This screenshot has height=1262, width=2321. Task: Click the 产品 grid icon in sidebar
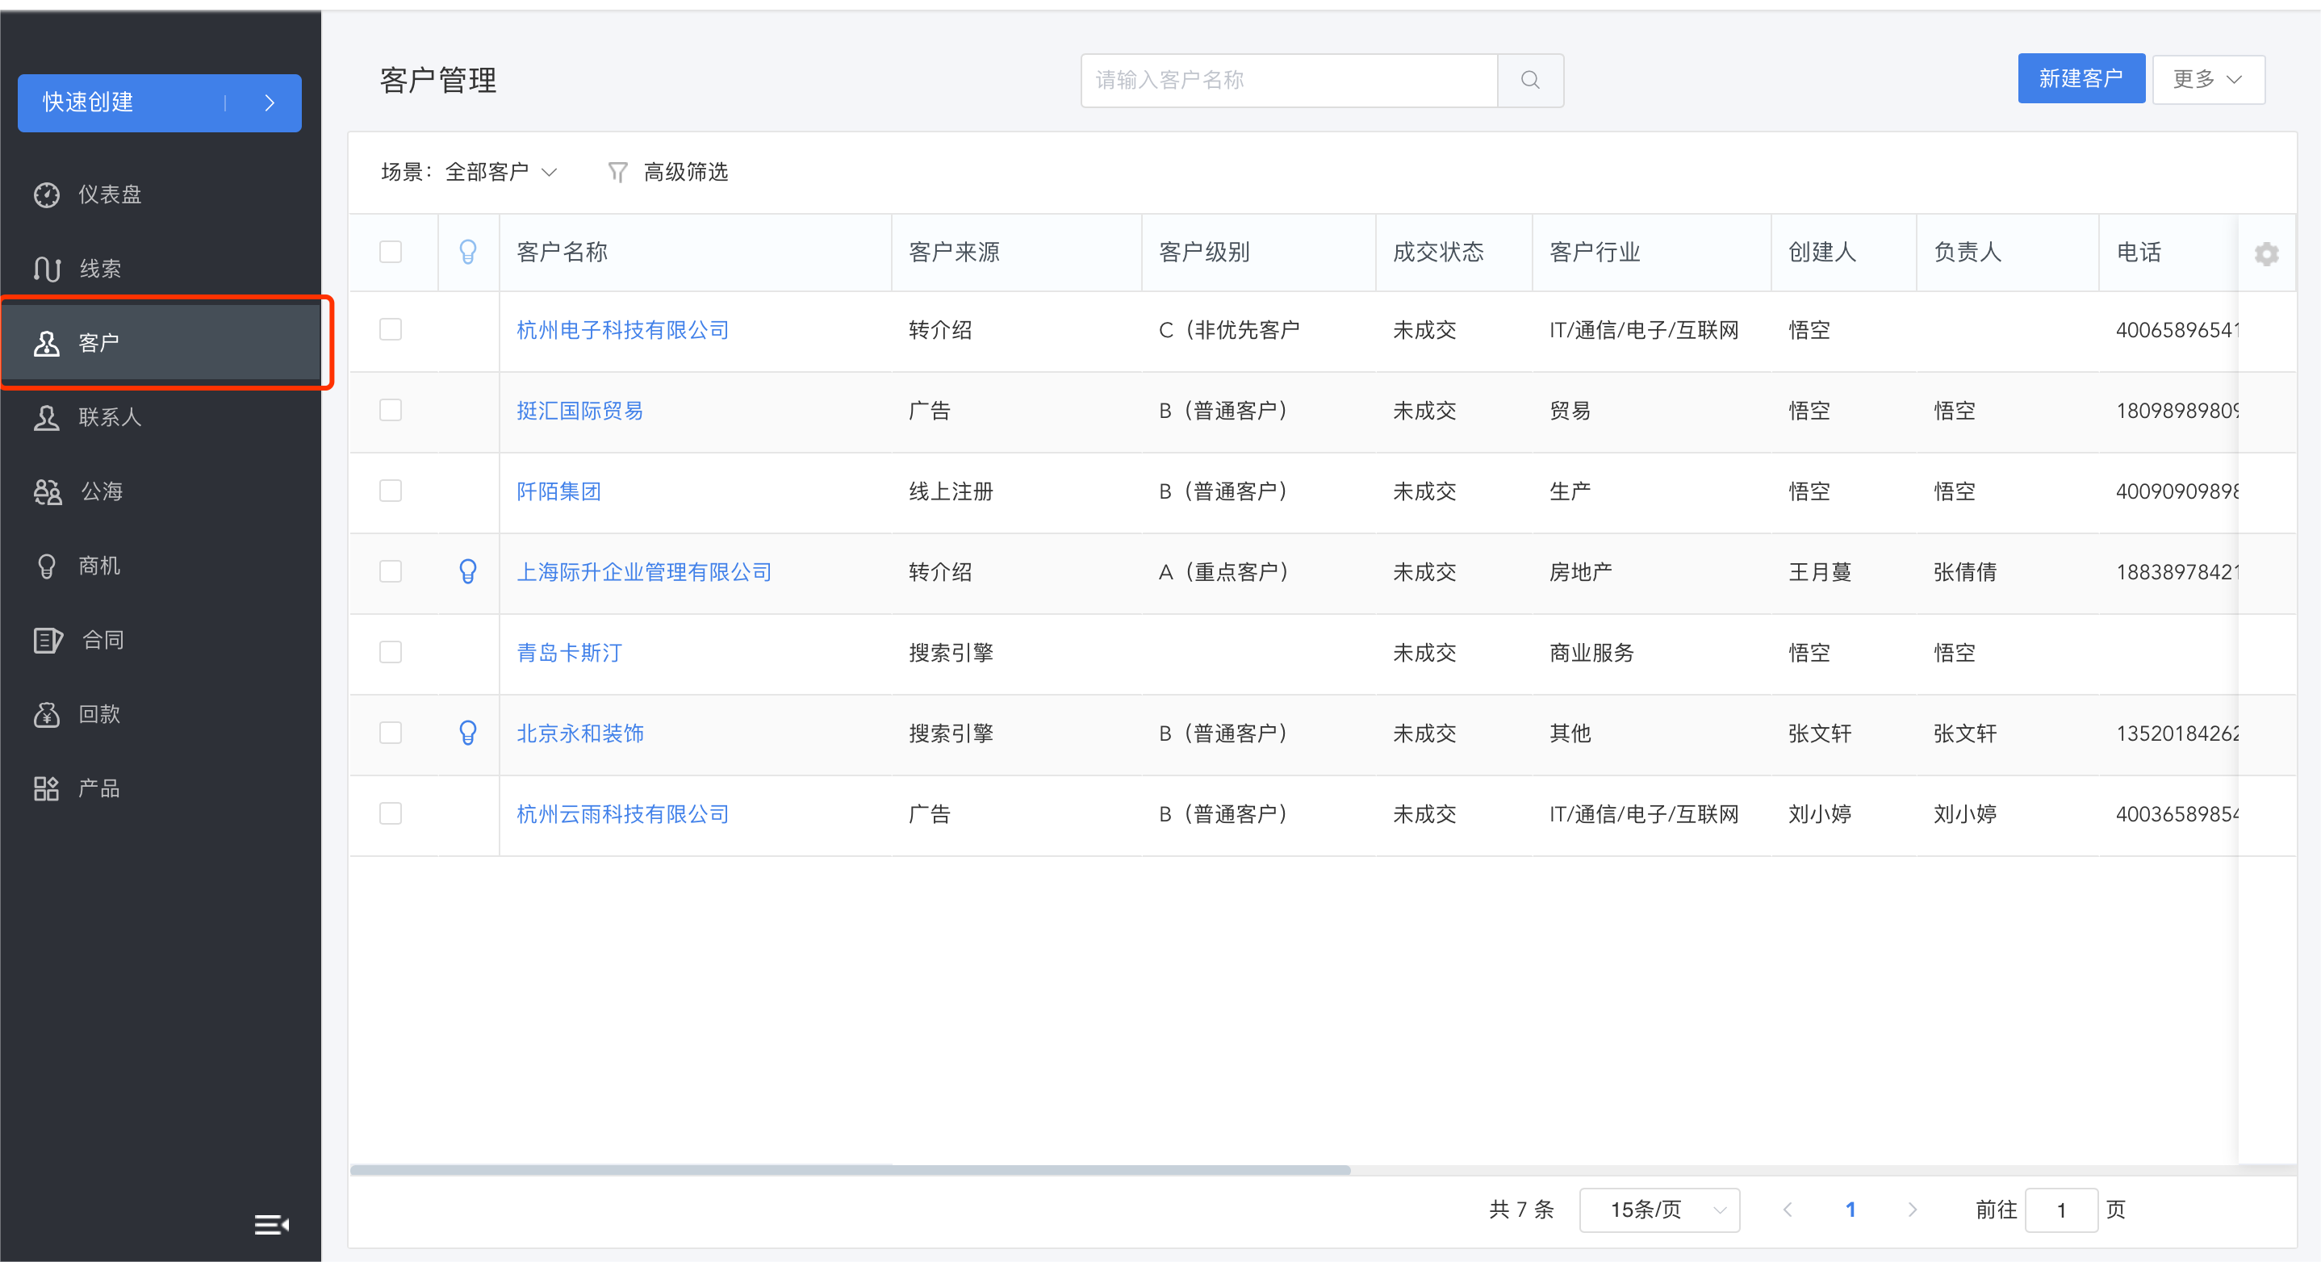point(46,788)
